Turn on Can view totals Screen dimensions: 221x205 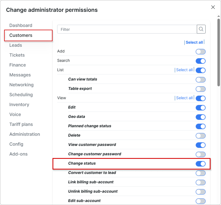pyautogui.click(x=201, y=80)
